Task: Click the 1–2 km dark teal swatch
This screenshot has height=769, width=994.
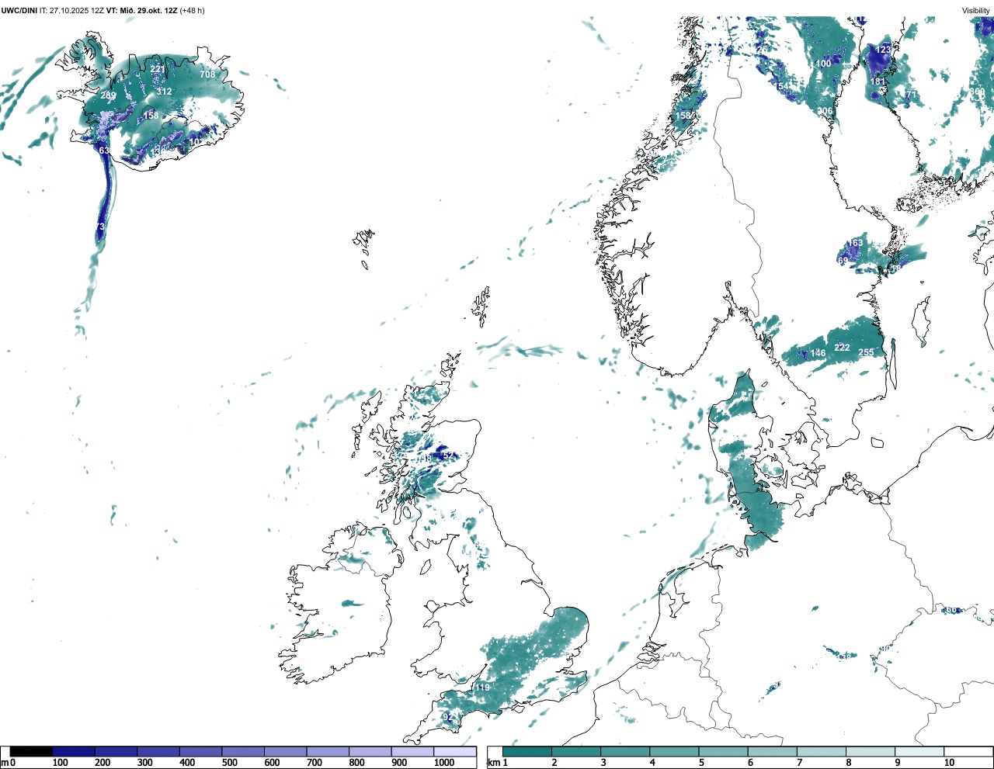Action: click(527, 751)
